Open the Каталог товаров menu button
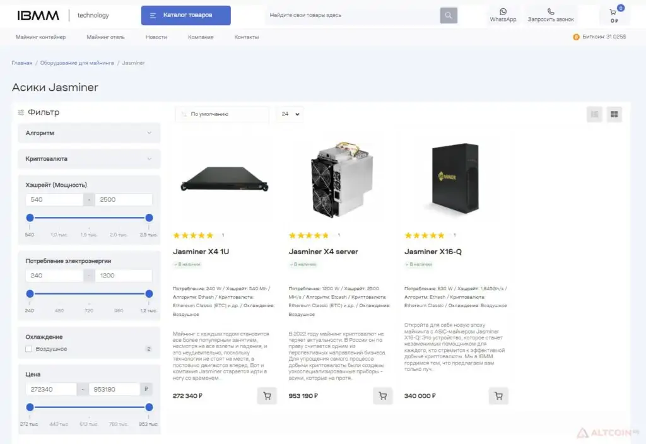 (x=186, y=15)
